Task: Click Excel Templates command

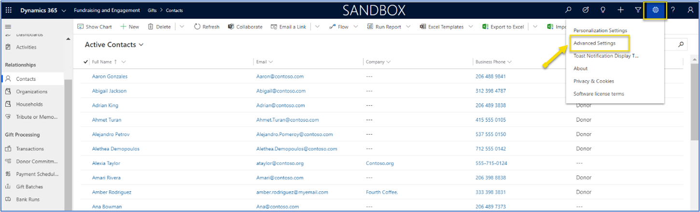Action: [x=442, y=27]
